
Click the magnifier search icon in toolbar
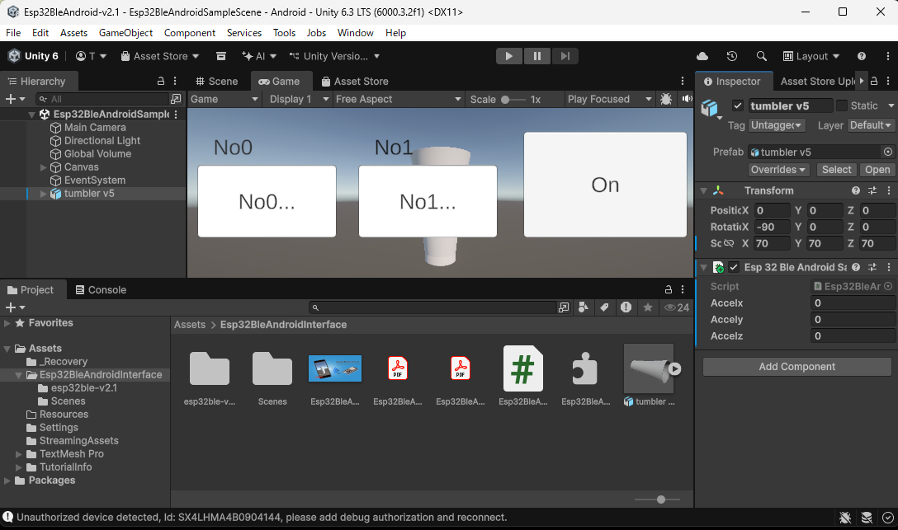(761, 56)
